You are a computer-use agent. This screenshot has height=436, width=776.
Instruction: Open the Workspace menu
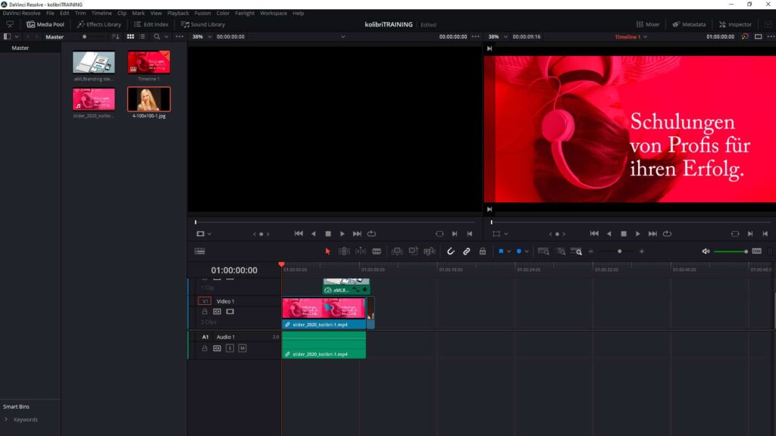coord(273,14)
